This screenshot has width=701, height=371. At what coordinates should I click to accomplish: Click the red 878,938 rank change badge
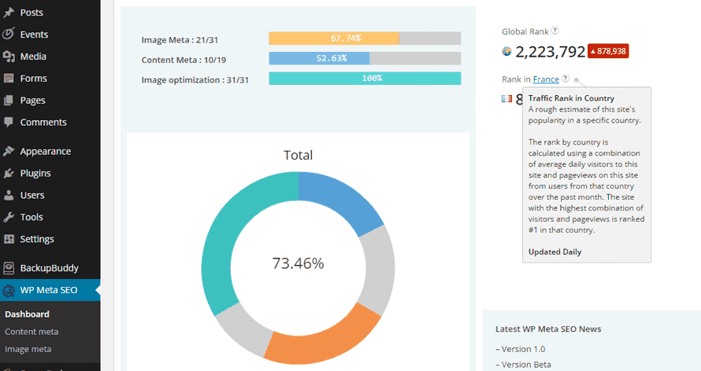pyautogui.click(x=608, y=51)
